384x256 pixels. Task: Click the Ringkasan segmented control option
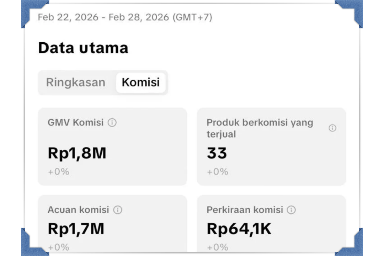point(75,82)
